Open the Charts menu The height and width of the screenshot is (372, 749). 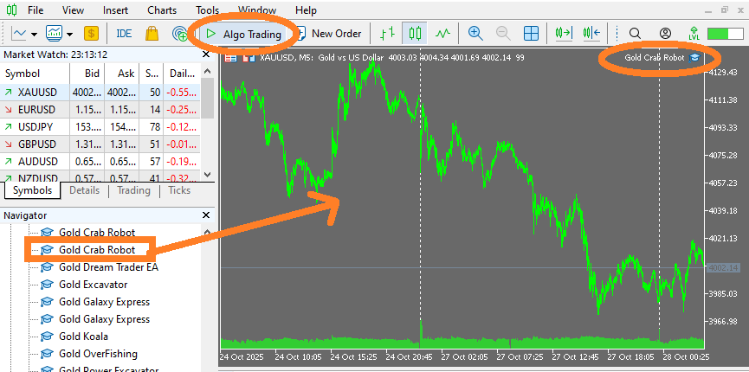pyautogui.click(x=162, y=10)
